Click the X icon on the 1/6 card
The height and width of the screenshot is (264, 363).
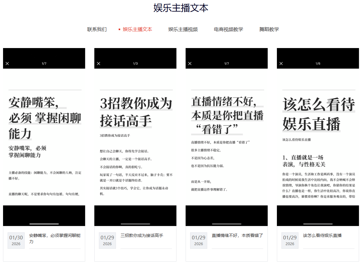tap(281, 64)
